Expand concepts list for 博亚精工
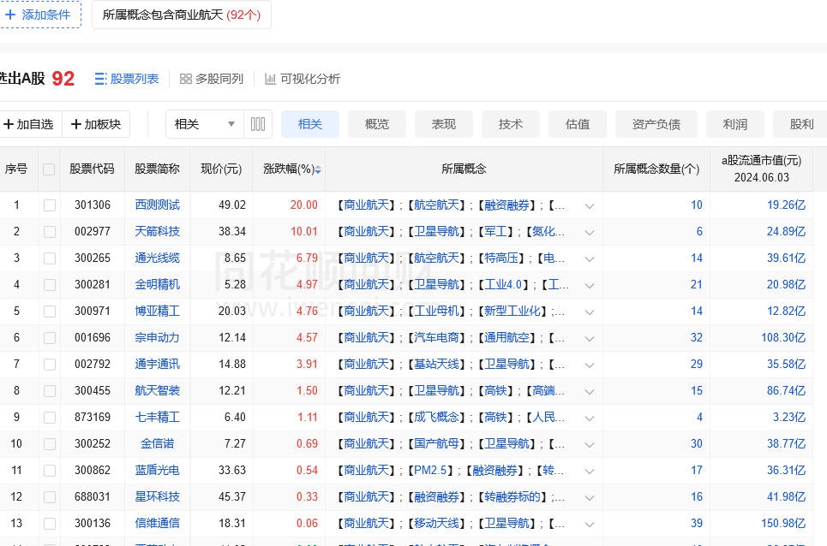This screenshot has height=546, width=827. [x=590, y=312]
